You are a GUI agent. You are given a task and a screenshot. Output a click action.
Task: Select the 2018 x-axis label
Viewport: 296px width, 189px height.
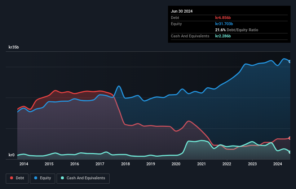pyautogui.click(x=125, y=164)
